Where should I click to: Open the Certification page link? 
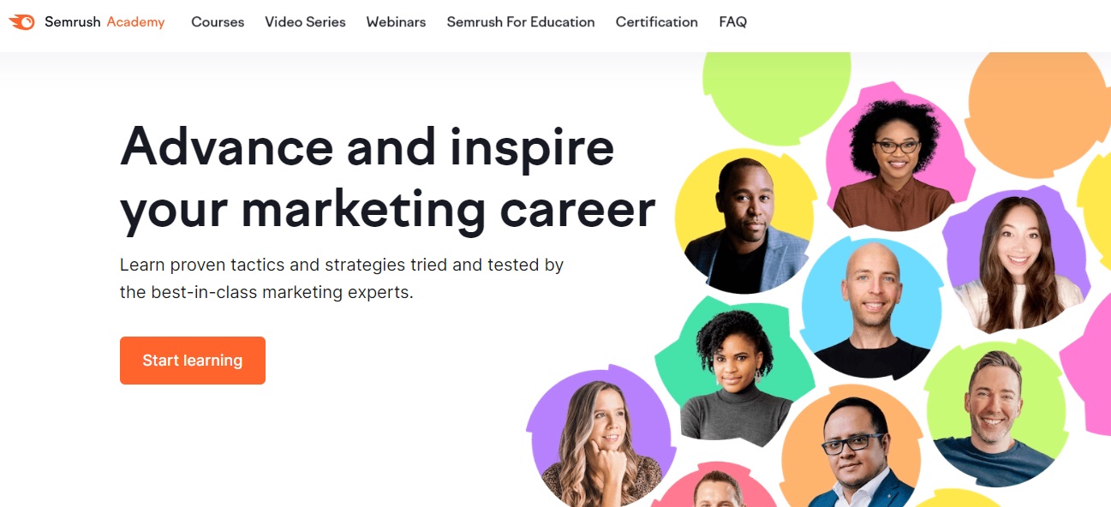[x=657, y=22]
